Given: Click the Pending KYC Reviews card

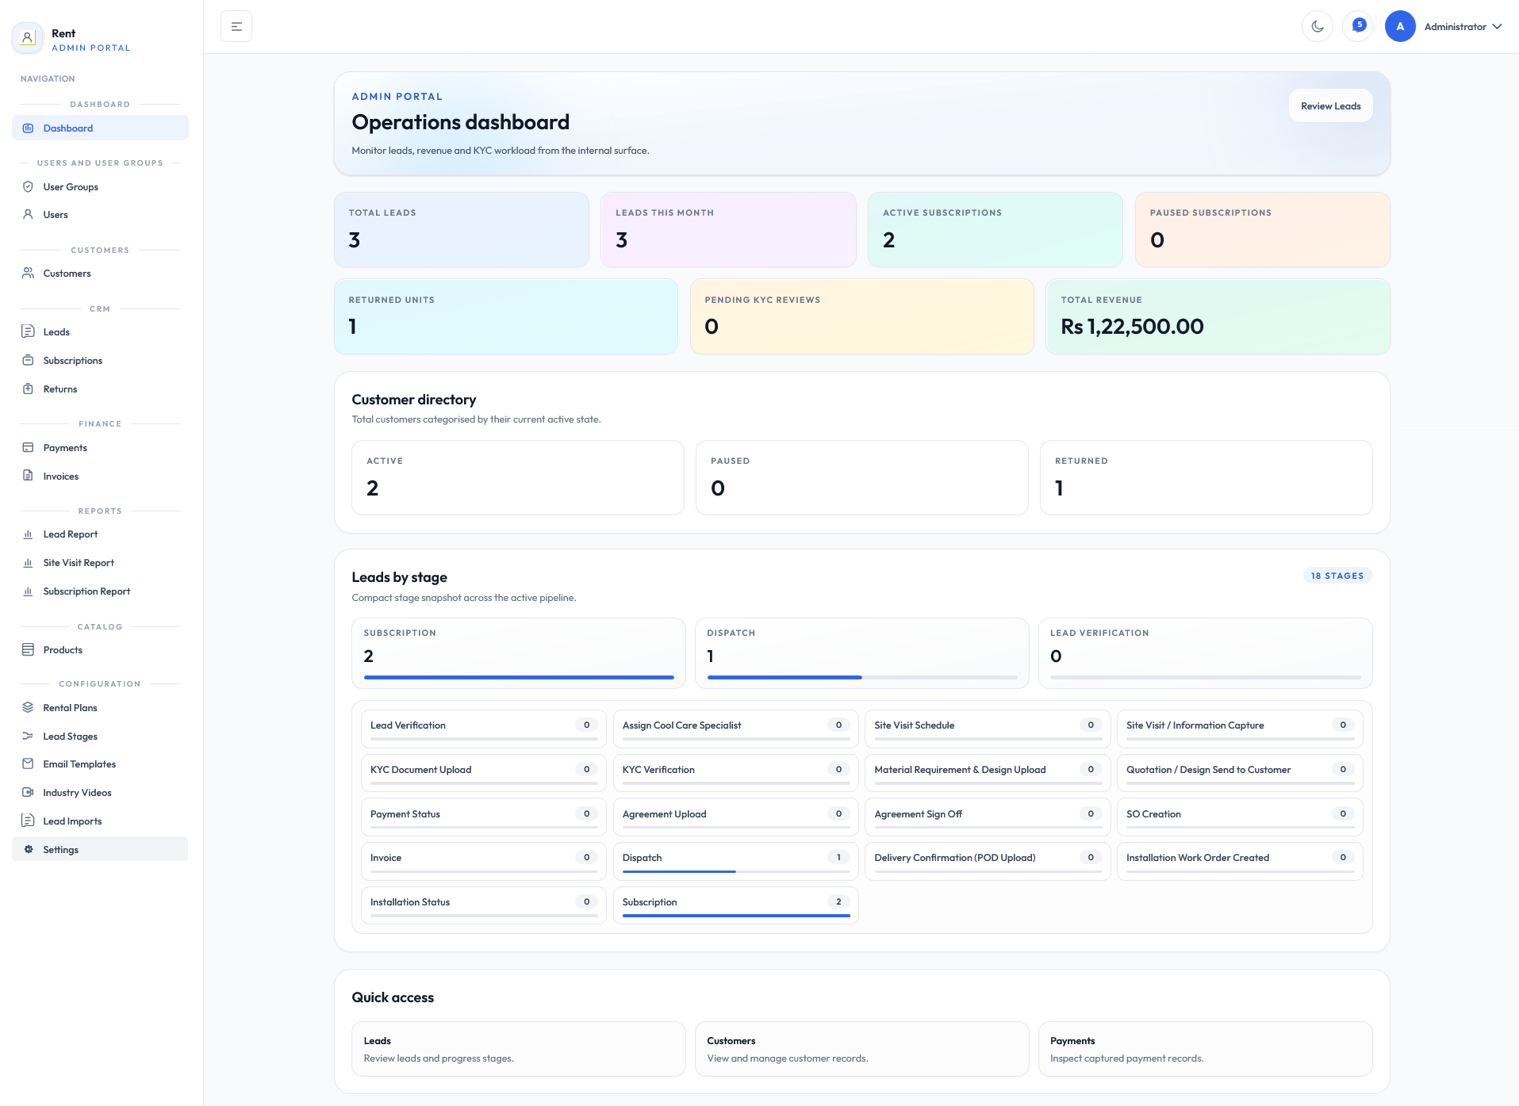Looking at the screenshot, I should click(861, 316).
